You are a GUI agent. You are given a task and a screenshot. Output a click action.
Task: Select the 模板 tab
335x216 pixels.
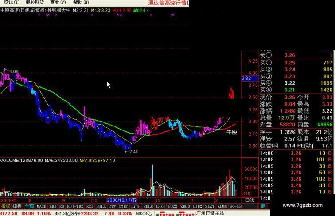[x=17, y=206]
